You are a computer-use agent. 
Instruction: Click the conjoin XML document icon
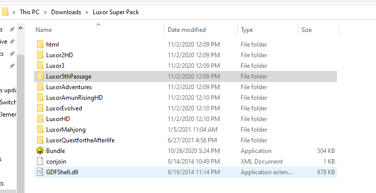(x=40, y=162)
